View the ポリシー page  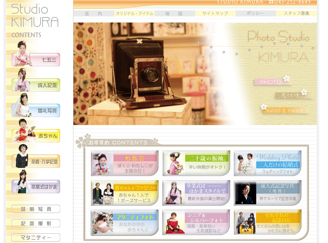(255, 14)
